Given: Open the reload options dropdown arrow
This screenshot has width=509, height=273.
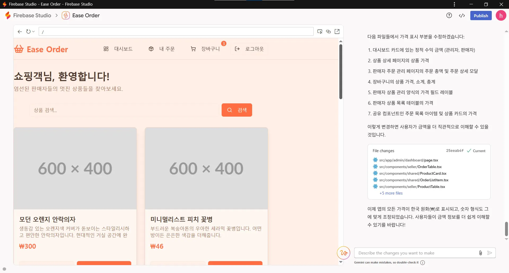Looking at the screenshot, I should 33,32.
